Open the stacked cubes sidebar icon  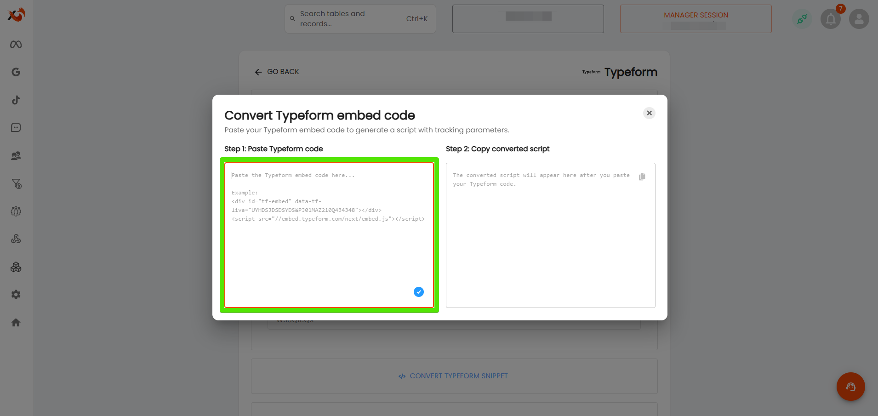pyautogui.click(x=16, y=267)
